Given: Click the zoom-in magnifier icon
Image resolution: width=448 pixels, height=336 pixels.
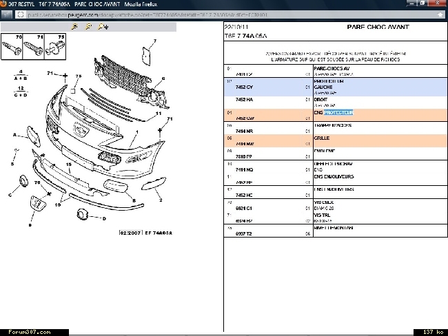Looking at the screenshot, I should (x=74, y=27).
